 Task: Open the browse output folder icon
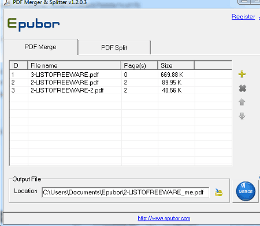[218, 192]
